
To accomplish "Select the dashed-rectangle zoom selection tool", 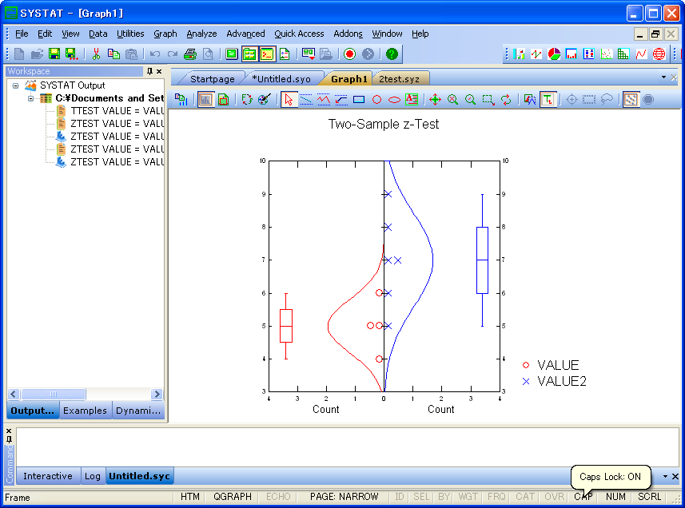I will coord(488,100).
